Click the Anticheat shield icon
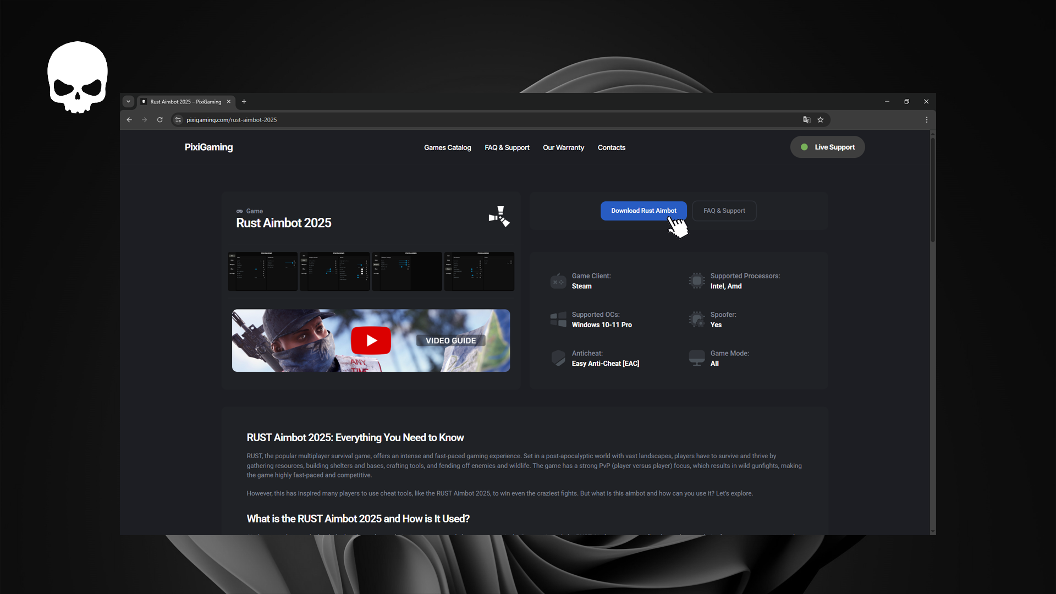Image resolution: width=1056 pixels, height=594 pixels. tap(558, 358)
